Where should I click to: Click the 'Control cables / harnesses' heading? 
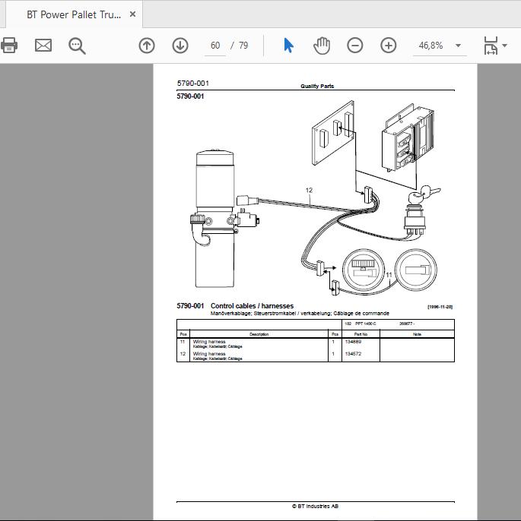[x=253, y=305]
